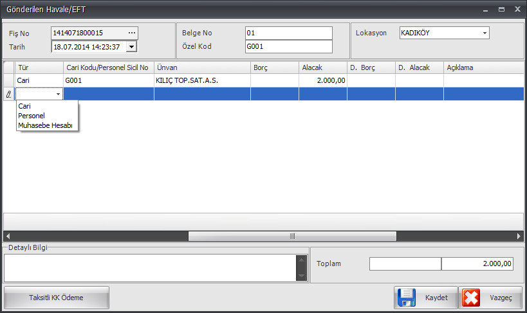
Task: Click the Toplam 2.000,00 total field
Action: (x=477, y=264)
